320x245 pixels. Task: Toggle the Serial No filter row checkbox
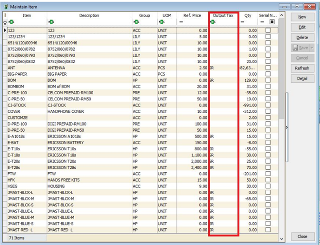272,22
